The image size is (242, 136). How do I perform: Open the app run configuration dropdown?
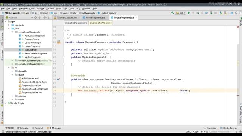coord(181,13)
